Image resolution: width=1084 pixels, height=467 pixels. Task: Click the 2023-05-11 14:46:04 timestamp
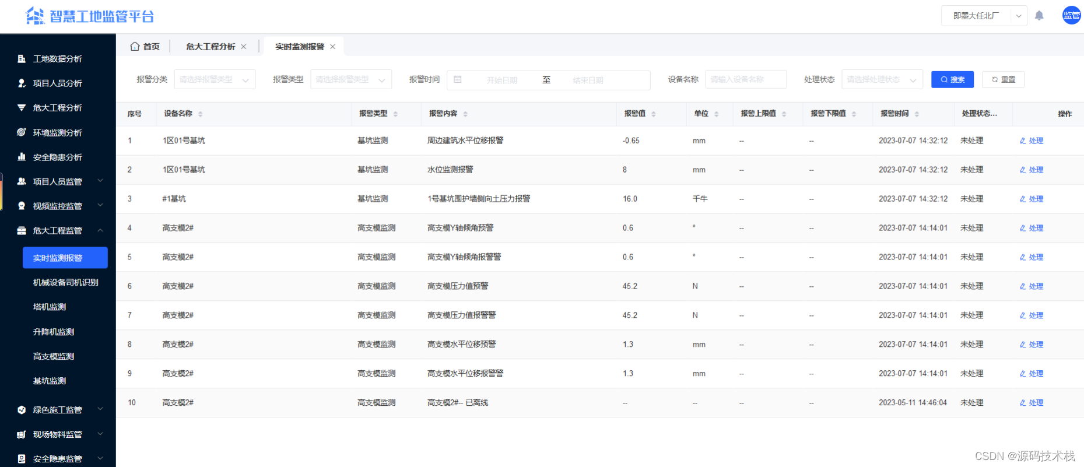click(913, 403)
